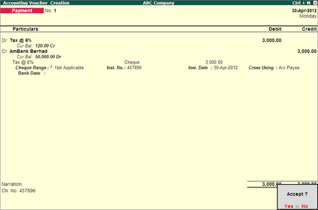Open Cheque Range Not Applicable field

coord(69,67)
